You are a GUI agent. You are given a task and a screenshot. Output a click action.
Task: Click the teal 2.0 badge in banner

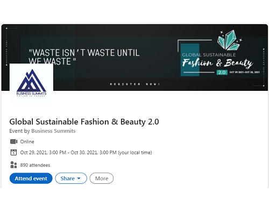(222, 72)
